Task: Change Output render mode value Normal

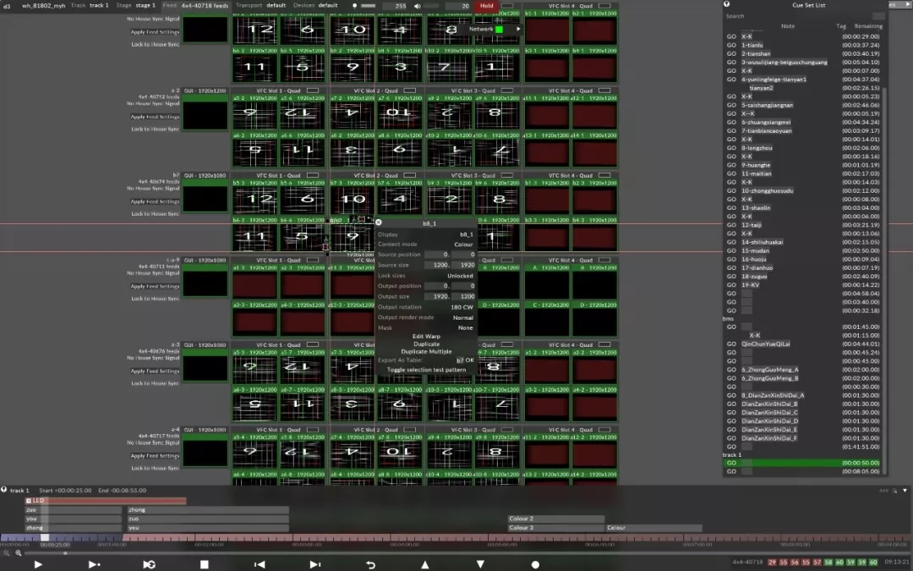Action: 463,317
